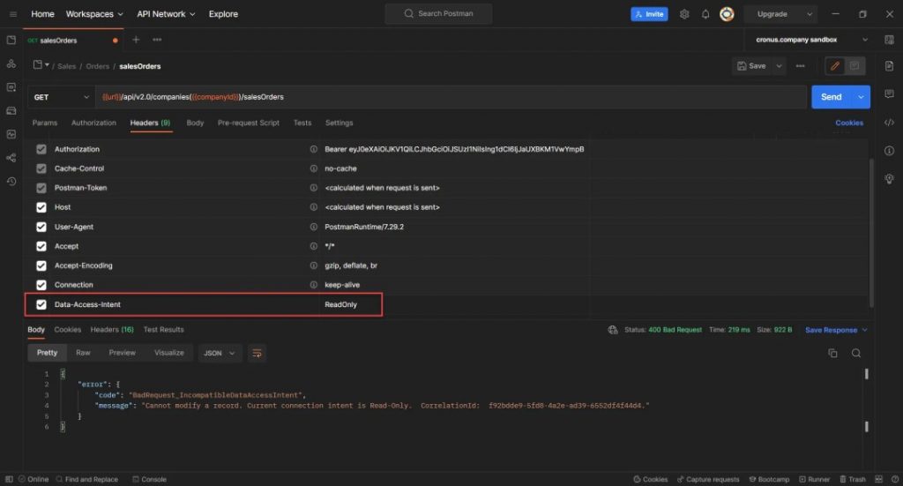Uncheck the Accept-Encoding header checkbox
The image size is (903, 486).
(41, 265)
